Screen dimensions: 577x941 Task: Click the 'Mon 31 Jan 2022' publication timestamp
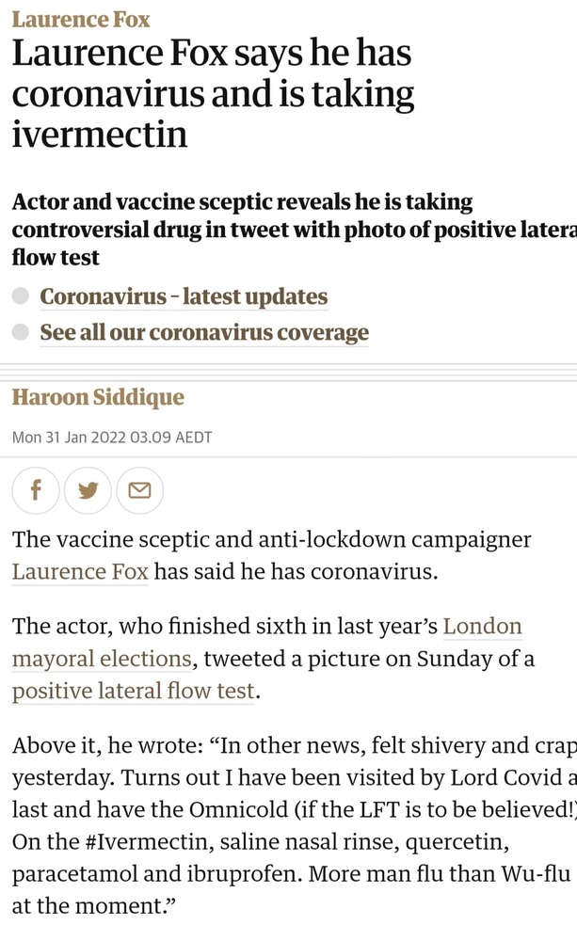click(x=112, y=438)
